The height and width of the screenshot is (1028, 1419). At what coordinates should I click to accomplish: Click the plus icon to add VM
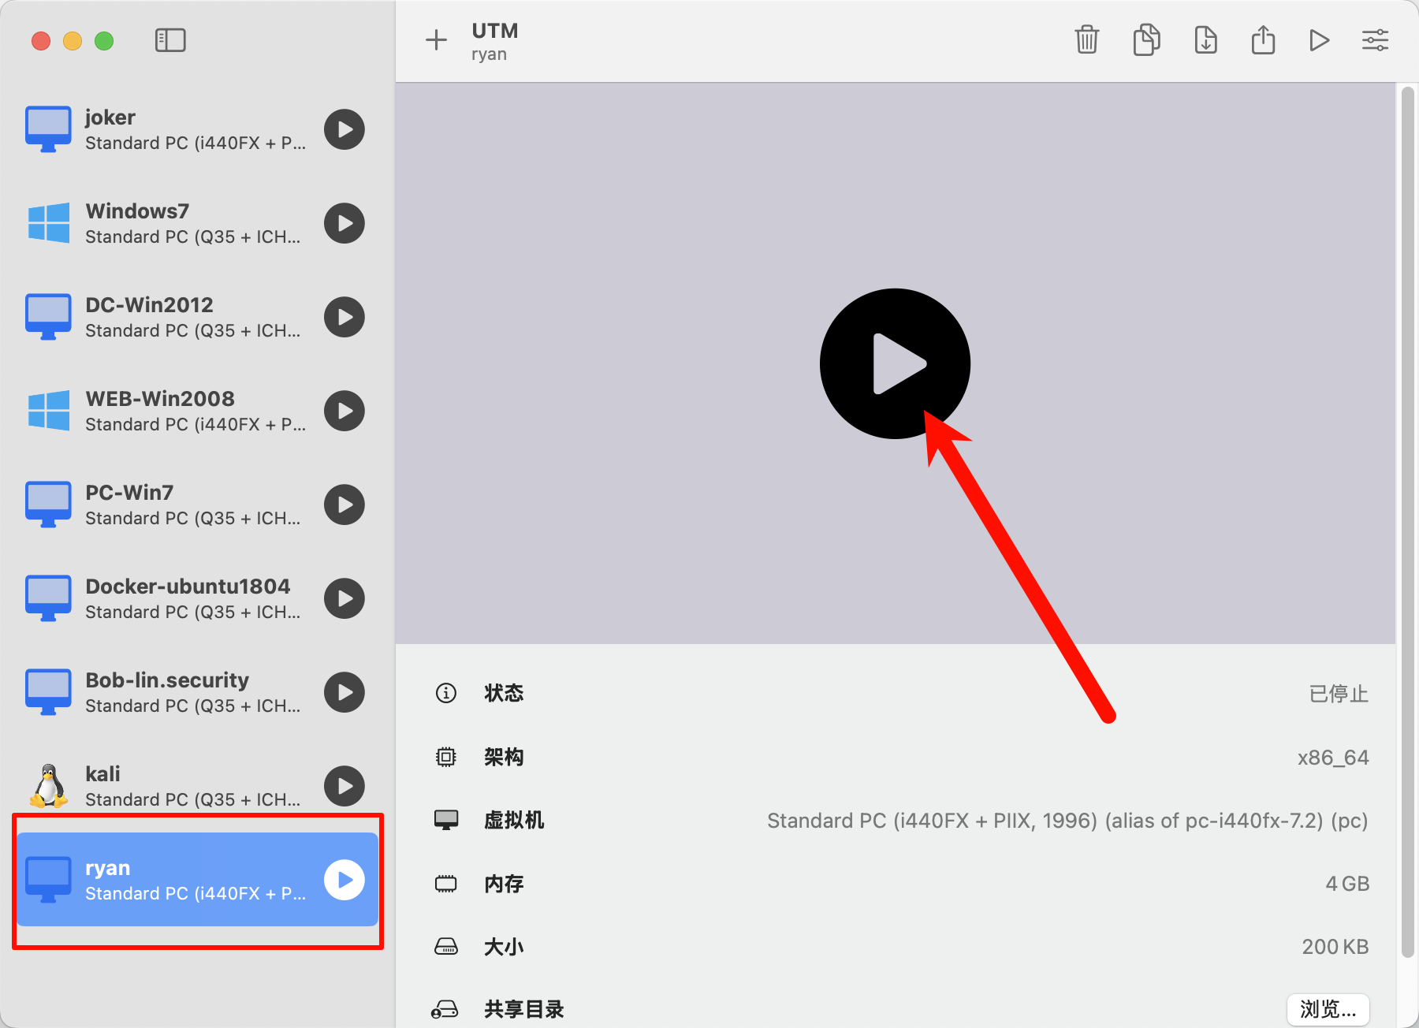pyautogui.click(x=436, y=40)
